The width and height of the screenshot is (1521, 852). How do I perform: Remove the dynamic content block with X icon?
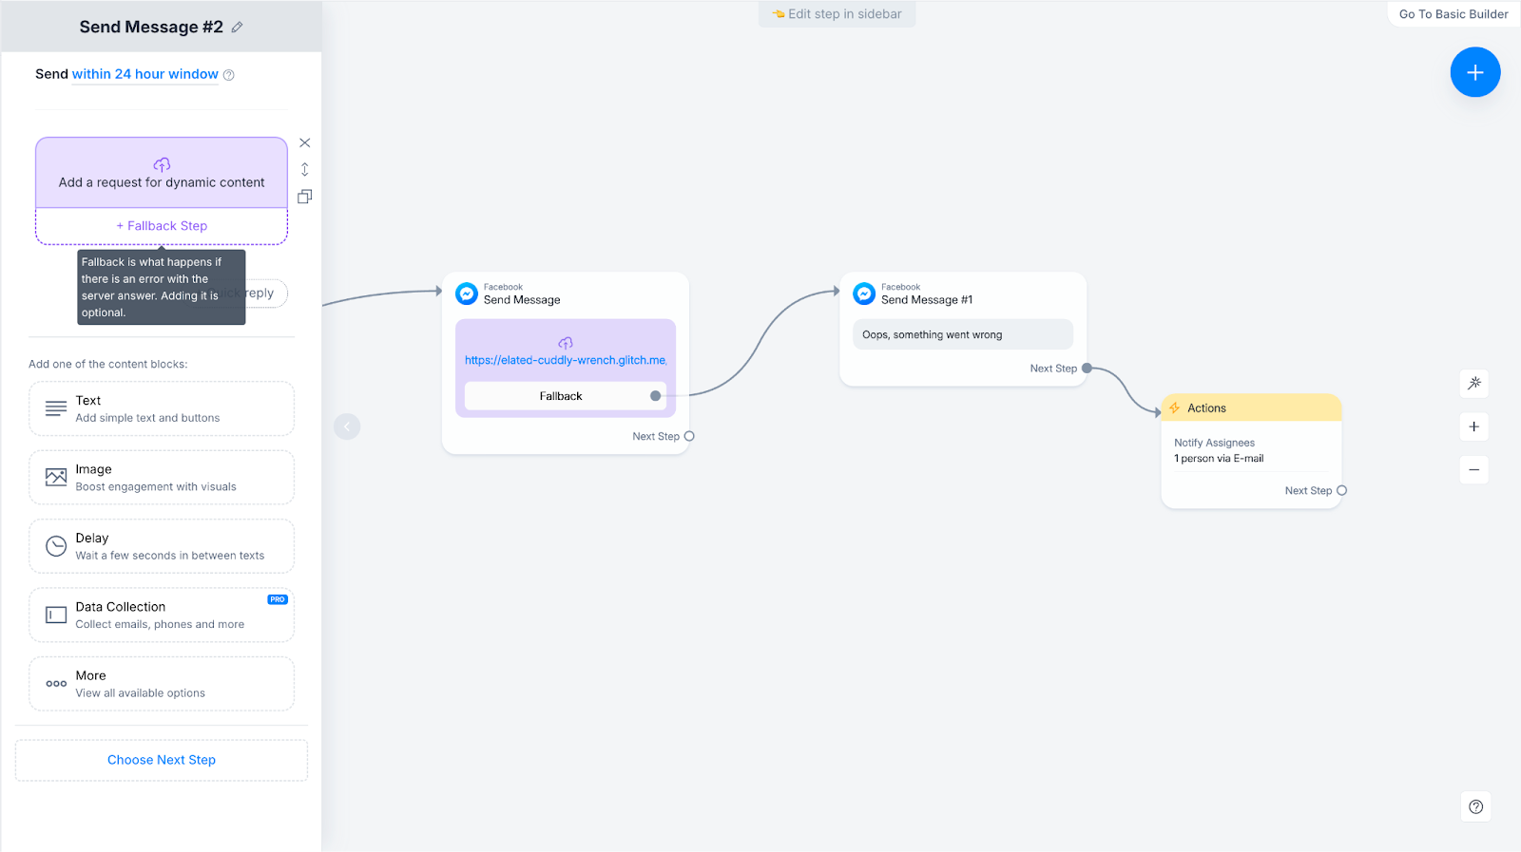[305, 142]
